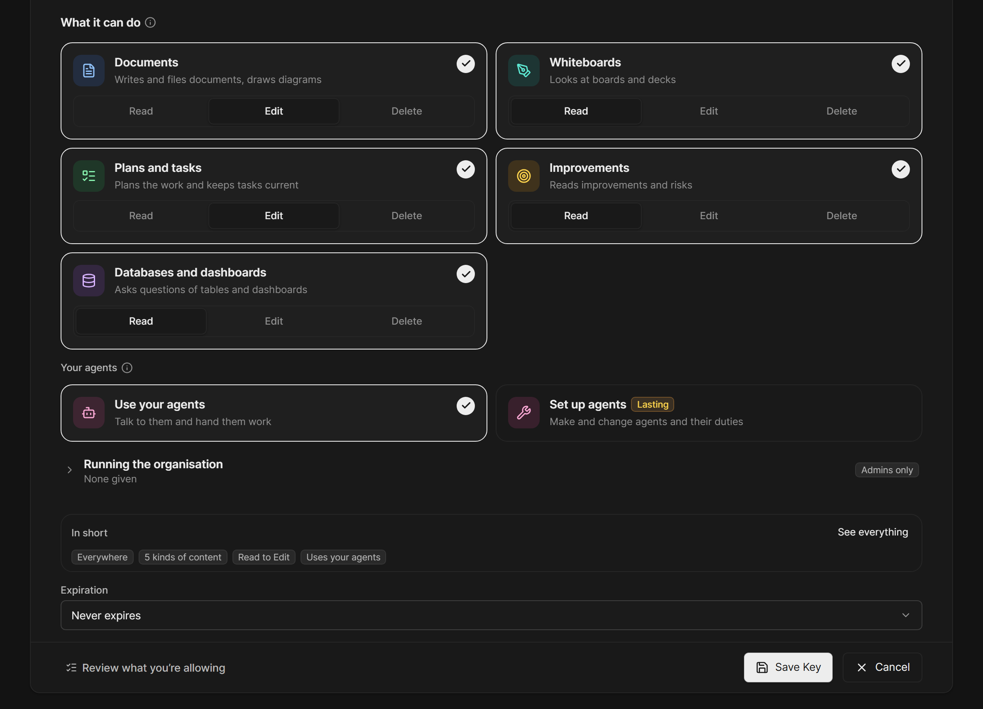Click the Everywhere summary chip
The width and height of the screenshot is (983, 709).
tap(102, 557)
